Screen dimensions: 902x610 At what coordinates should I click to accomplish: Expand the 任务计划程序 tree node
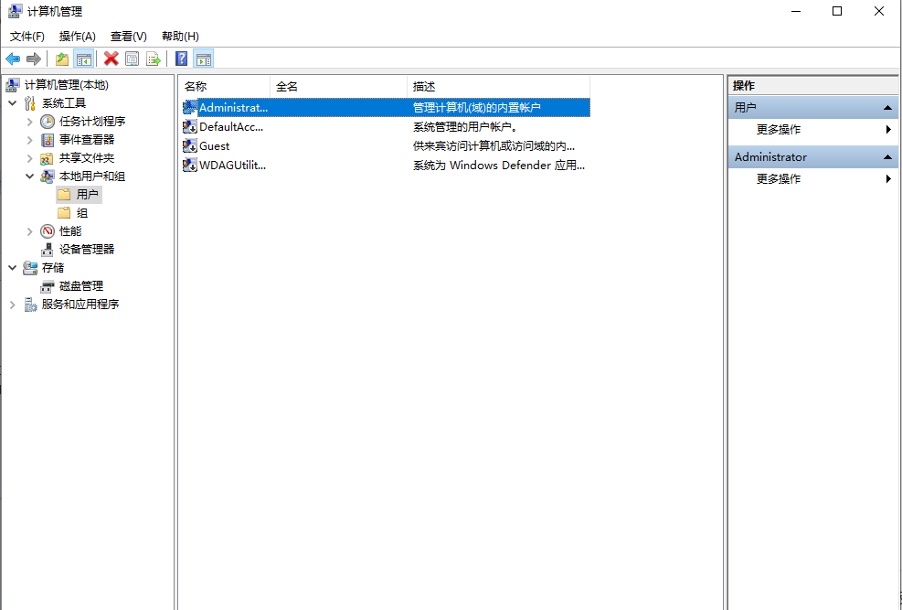pyautogui.click(x=28, y=121)
